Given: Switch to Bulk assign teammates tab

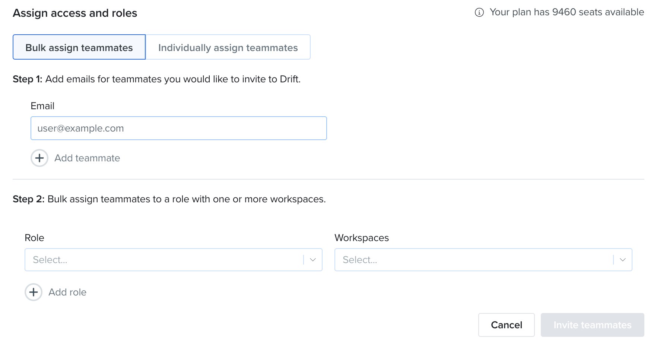Looking at the screenshot, I should (x=79, y=47).
